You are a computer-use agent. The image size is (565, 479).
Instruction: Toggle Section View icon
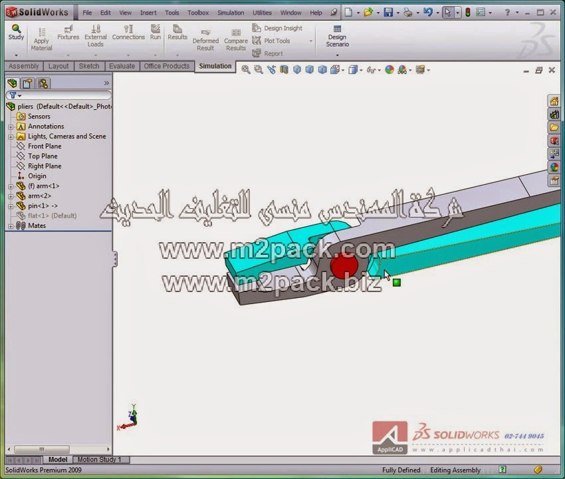tap(284, 70)
